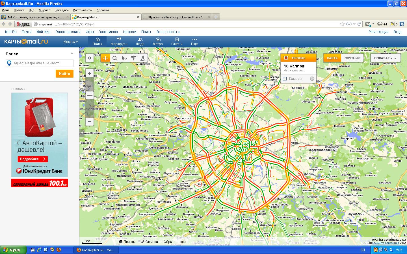This screenshot has height=254, width=407.
Task: Activate the magnifier zoom tool
Action: [x=115, y=58]
